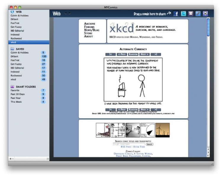This screenshot has height=177, width=222.
Task: Click the WEB globe icon
Action: click(12, 12)
